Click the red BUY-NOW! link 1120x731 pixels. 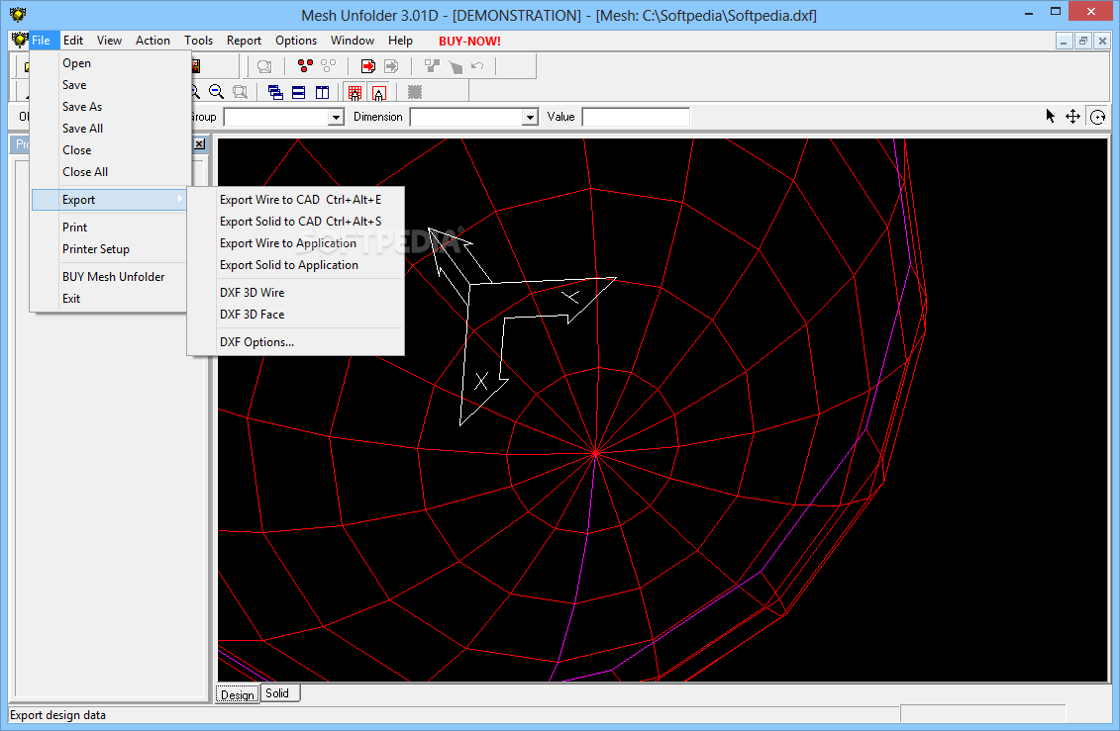[469, 42]
